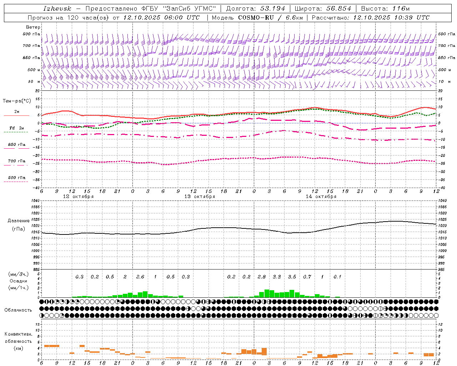Click the '0.7' three-hour precipitation value
The width and height of the screenshot is (457, 366).
click(x=307, y=277)
